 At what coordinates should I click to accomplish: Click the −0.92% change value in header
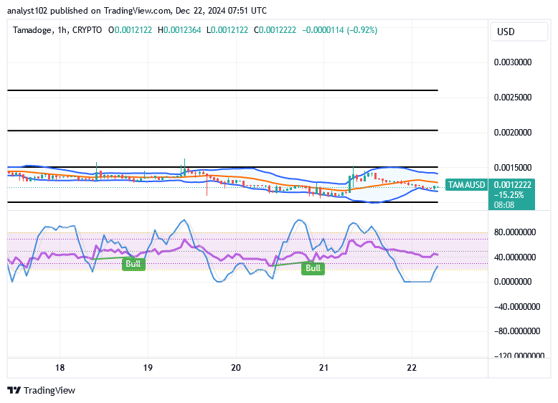tap(362, 30)
